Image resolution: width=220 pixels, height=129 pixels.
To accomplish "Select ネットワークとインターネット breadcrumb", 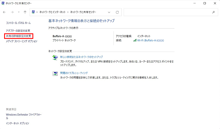I will click(53, 12).
